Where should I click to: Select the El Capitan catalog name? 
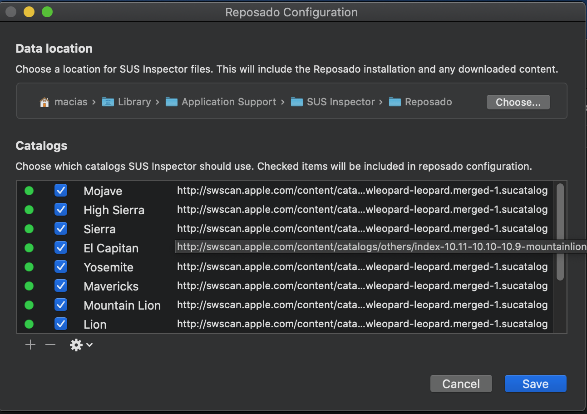tap(111, 248)
